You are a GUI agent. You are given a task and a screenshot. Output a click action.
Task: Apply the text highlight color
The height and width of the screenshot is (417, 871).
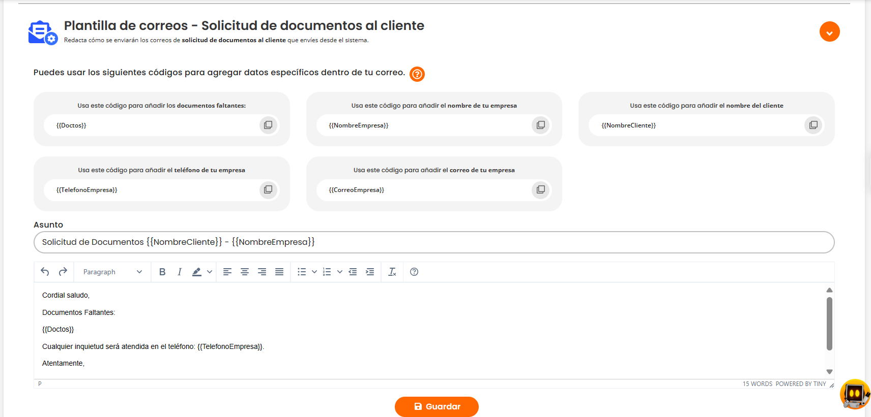coord(197,272)
